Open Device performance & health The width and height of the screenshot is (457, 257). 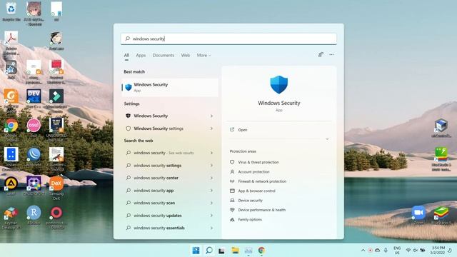[261, 210]
